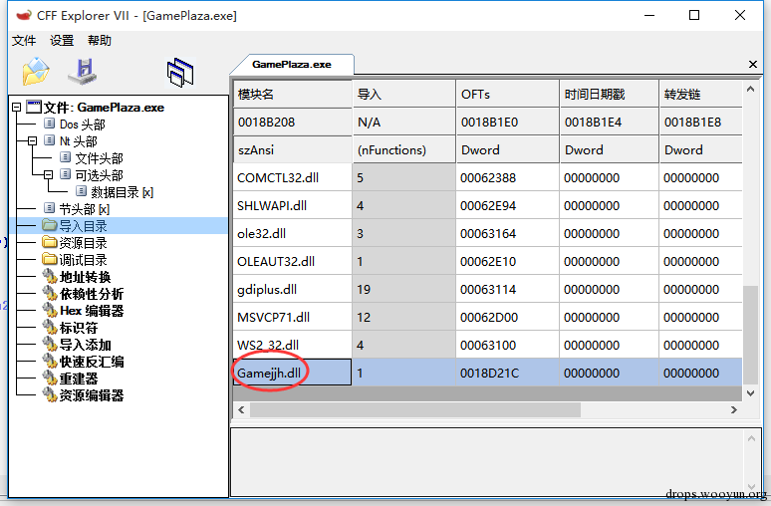The image size is (771, 506).
Task: Select the ole32.dll module row
Action: [488, 233]
